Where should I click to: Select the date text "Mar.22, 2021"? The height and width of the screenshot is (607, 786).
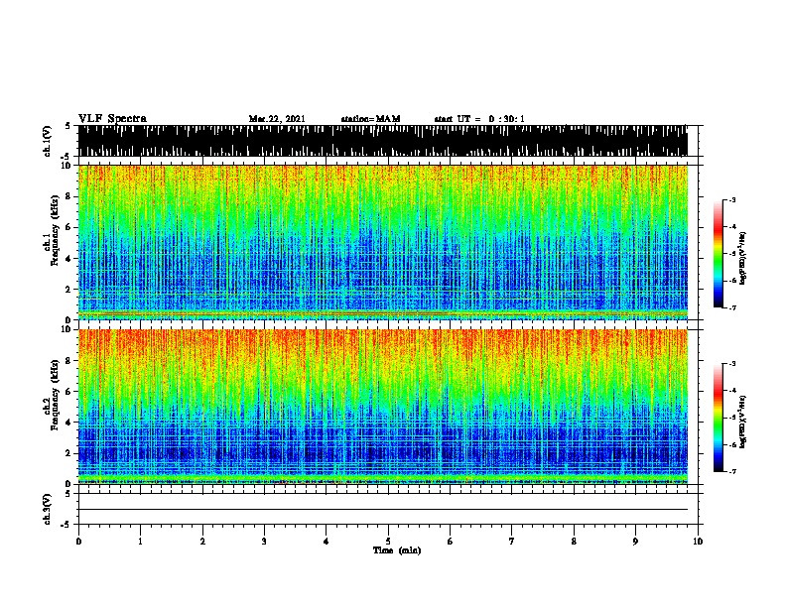tap(277, 119)
